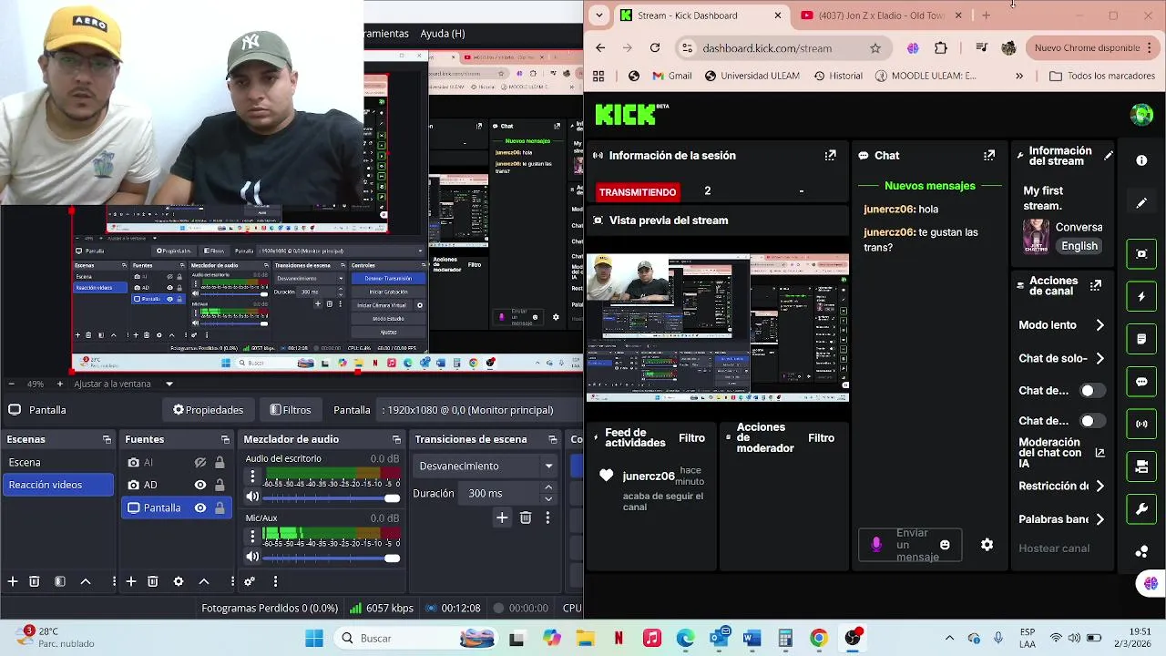Viewport: 1166px width, 656px height.
Task: Show hidden system tray icons
Action: [x=949, y=638]
